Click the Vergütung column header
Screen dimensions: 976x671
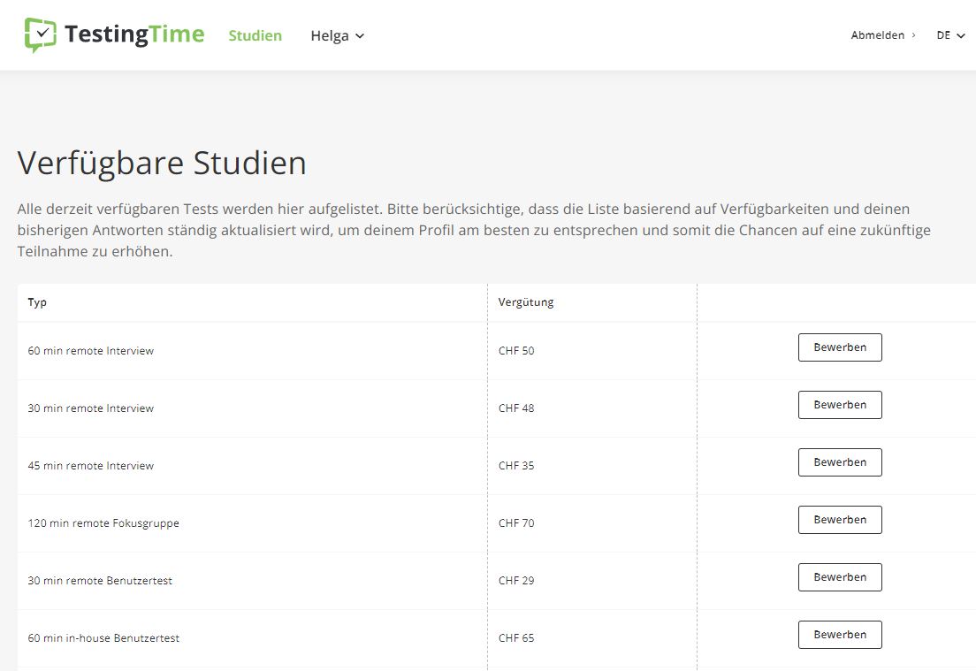(x=526, y=302)
